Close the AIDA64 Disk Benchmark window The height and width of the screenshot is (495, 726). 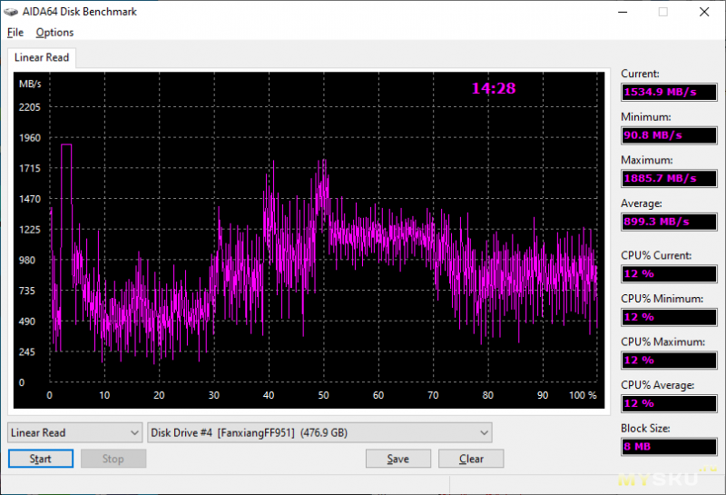[x=704, y=12]
